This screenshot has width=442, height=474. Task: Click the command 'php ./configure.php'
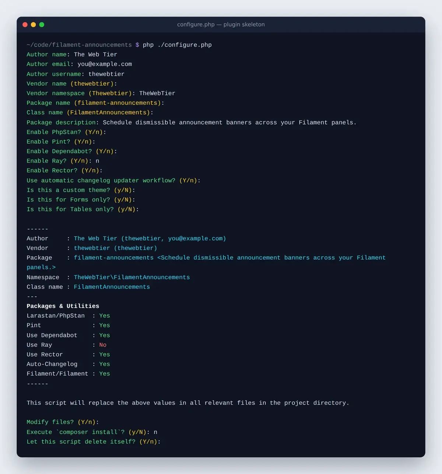(x=177, y=45)
